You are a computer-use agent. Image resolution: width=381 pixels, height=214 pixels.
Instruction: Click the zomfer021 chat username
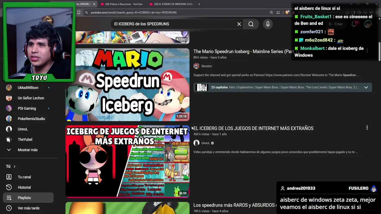[x=312, y=32]
